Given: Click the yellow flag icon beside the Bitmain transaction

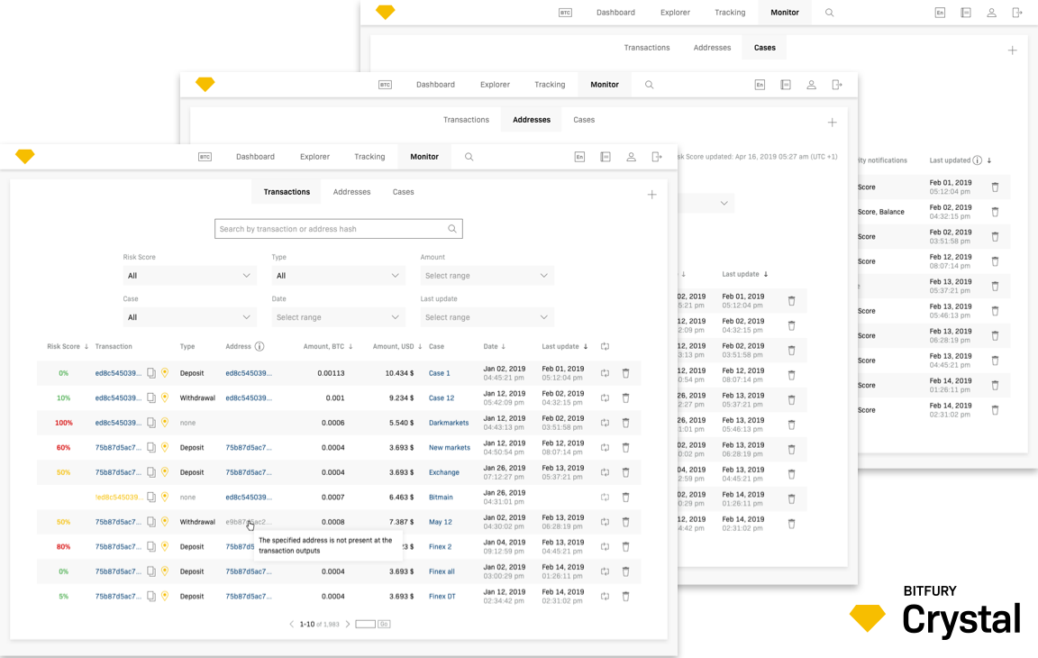Looking at the screenshot, I should (x=166, y=497).
